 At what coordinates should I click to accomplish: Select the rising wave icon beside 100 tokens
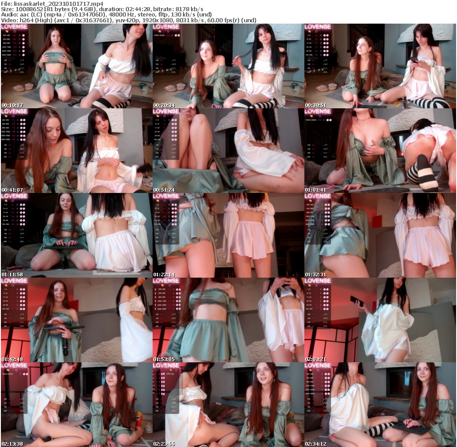tap(22, 60)
